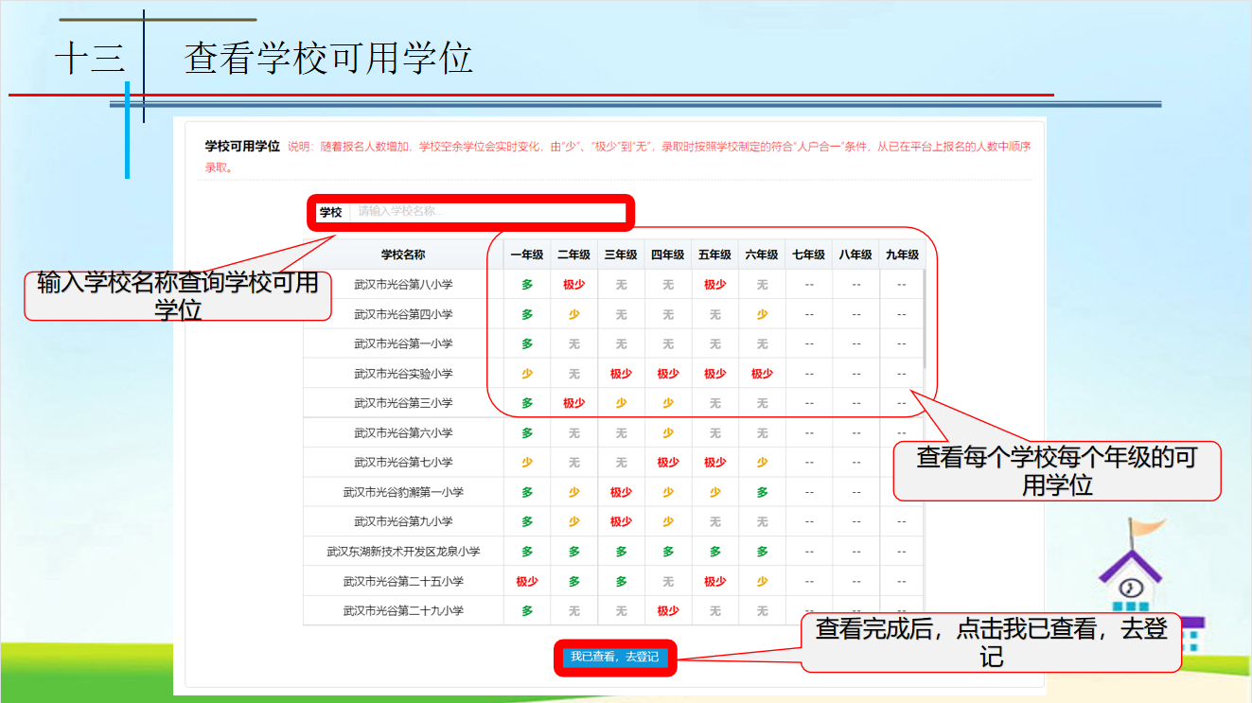Click the 九年级 column header
The width and height of the screenshot is (1252, 703).
click(x=902, y=255)
